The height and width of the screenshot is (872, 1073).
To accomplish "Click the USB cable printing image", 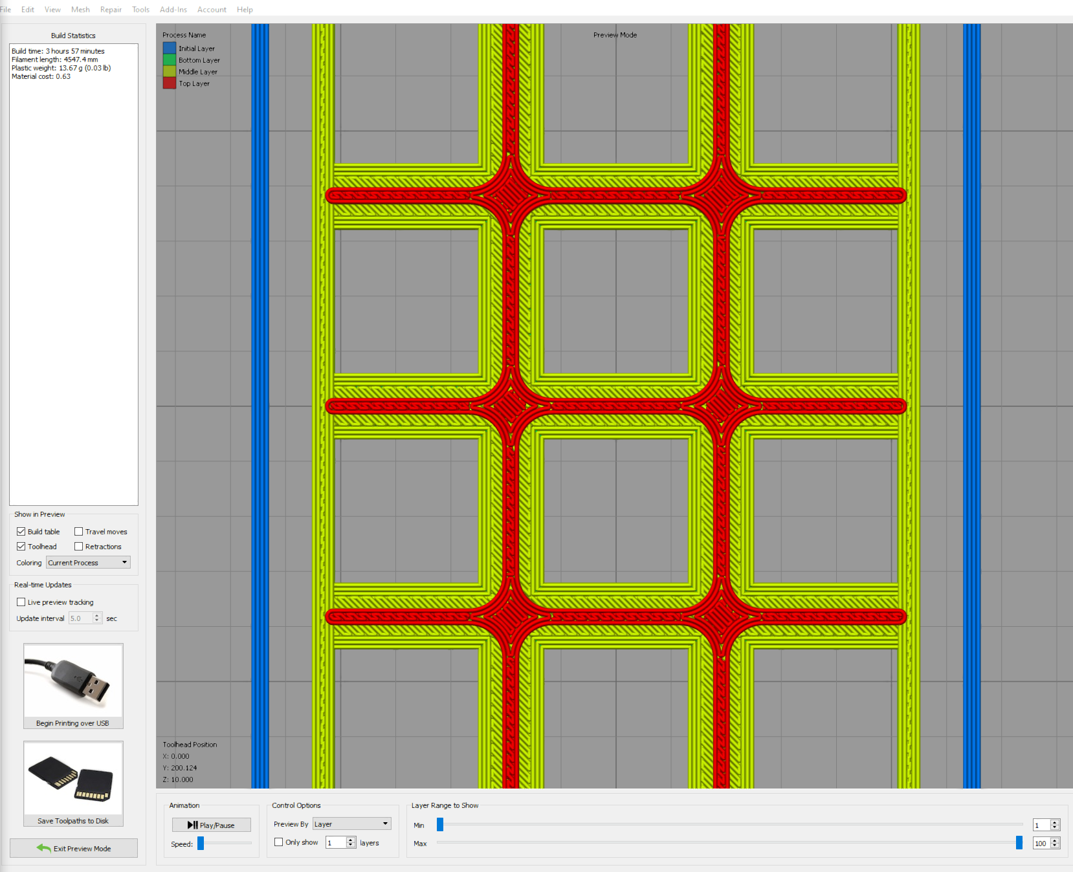I will pos(73,681).
